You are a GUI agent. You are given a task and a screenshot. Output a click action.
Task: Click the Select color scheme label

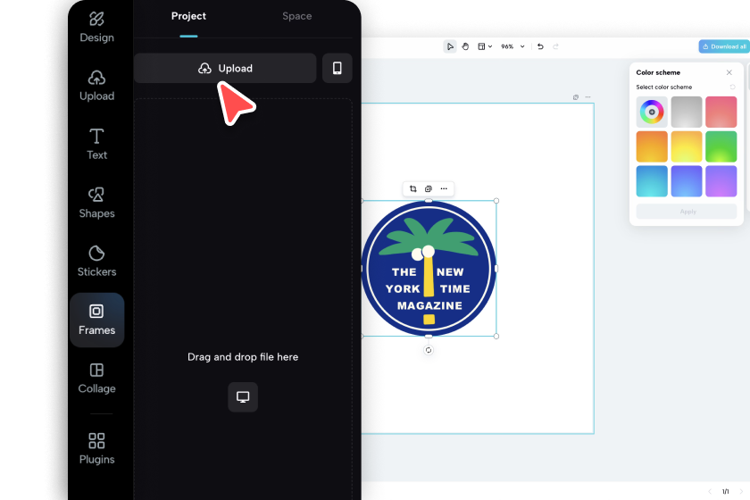664,87
